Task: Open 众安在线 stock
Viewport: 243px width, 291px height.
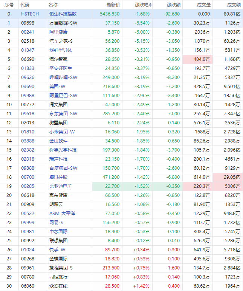Action: click(58, 286)
